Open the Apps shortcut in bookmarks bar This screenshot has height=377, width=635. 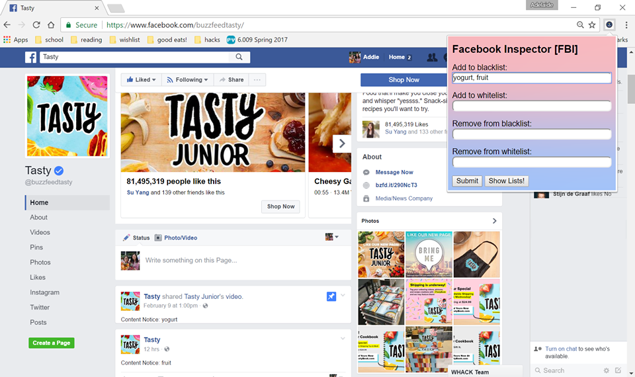pos(16,40)
